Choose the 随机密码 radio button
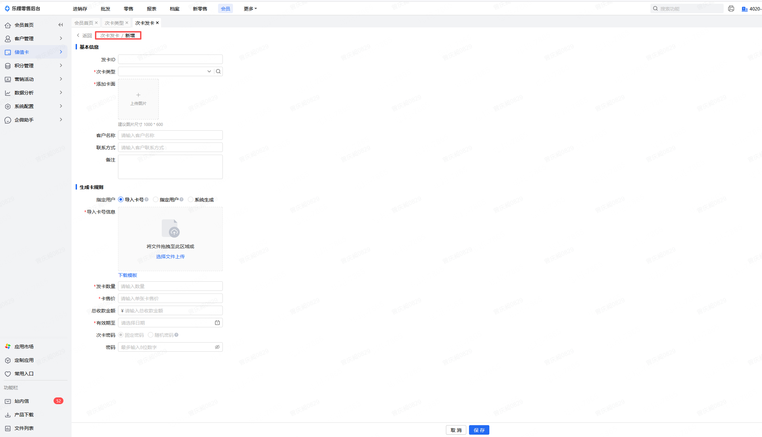The height and width of the screenshot is (437, 762). point(151,335)
